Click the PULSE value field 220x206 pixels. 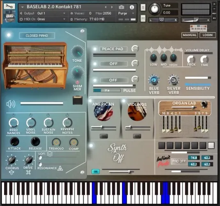(107, 90)
